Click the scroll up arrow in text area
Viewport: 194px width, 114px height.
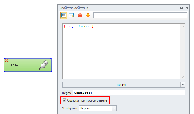click(x=182, y=26)
